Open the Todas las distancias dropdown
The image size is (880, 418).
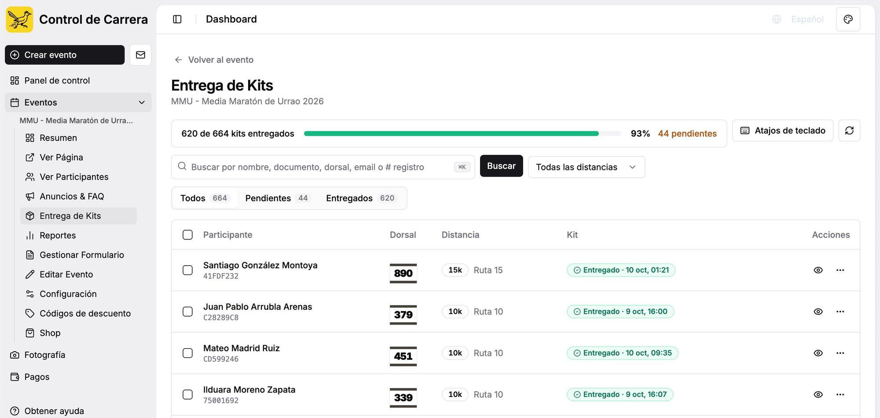pyautogui.click(x=586, y=167)
